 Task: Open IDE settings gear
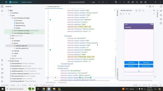[141, 2]
